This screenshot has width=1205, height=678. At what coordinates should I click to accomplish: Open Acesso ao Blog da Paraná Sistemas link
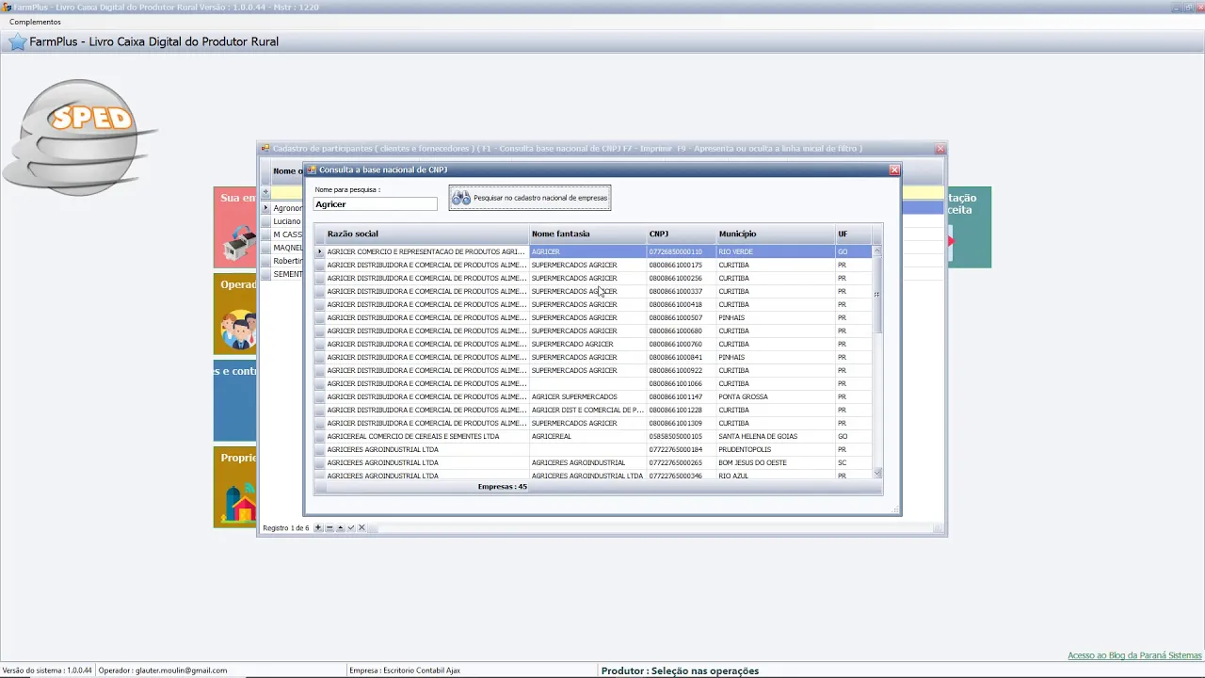tap(1134, 655)
